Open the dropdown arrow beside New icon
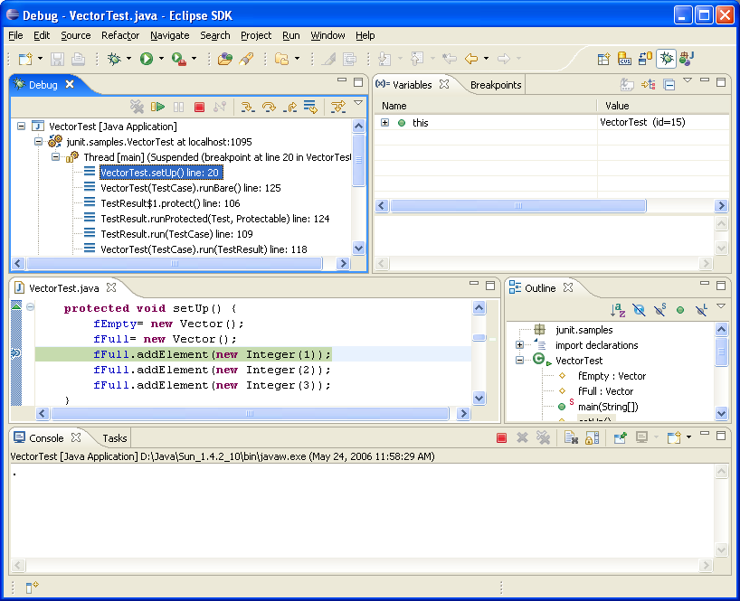740x601 pixels. tap(40, 59)
